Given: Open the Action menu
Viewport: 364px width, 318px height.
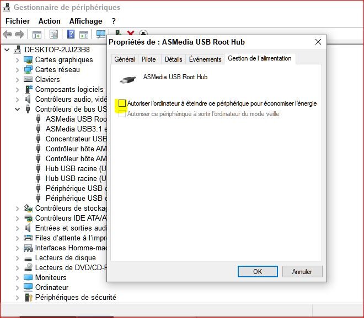Looking at the screenshot, I should (50, 21).
